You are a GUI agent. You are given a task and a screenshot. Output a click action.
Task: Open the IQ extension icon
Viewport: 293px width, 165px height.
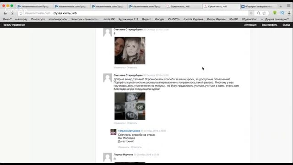click(282, 13)
